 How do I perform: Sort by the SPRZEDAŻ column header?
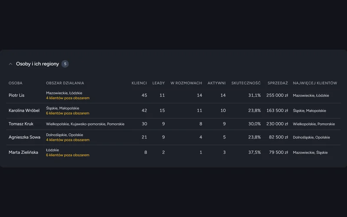point(278,83)
